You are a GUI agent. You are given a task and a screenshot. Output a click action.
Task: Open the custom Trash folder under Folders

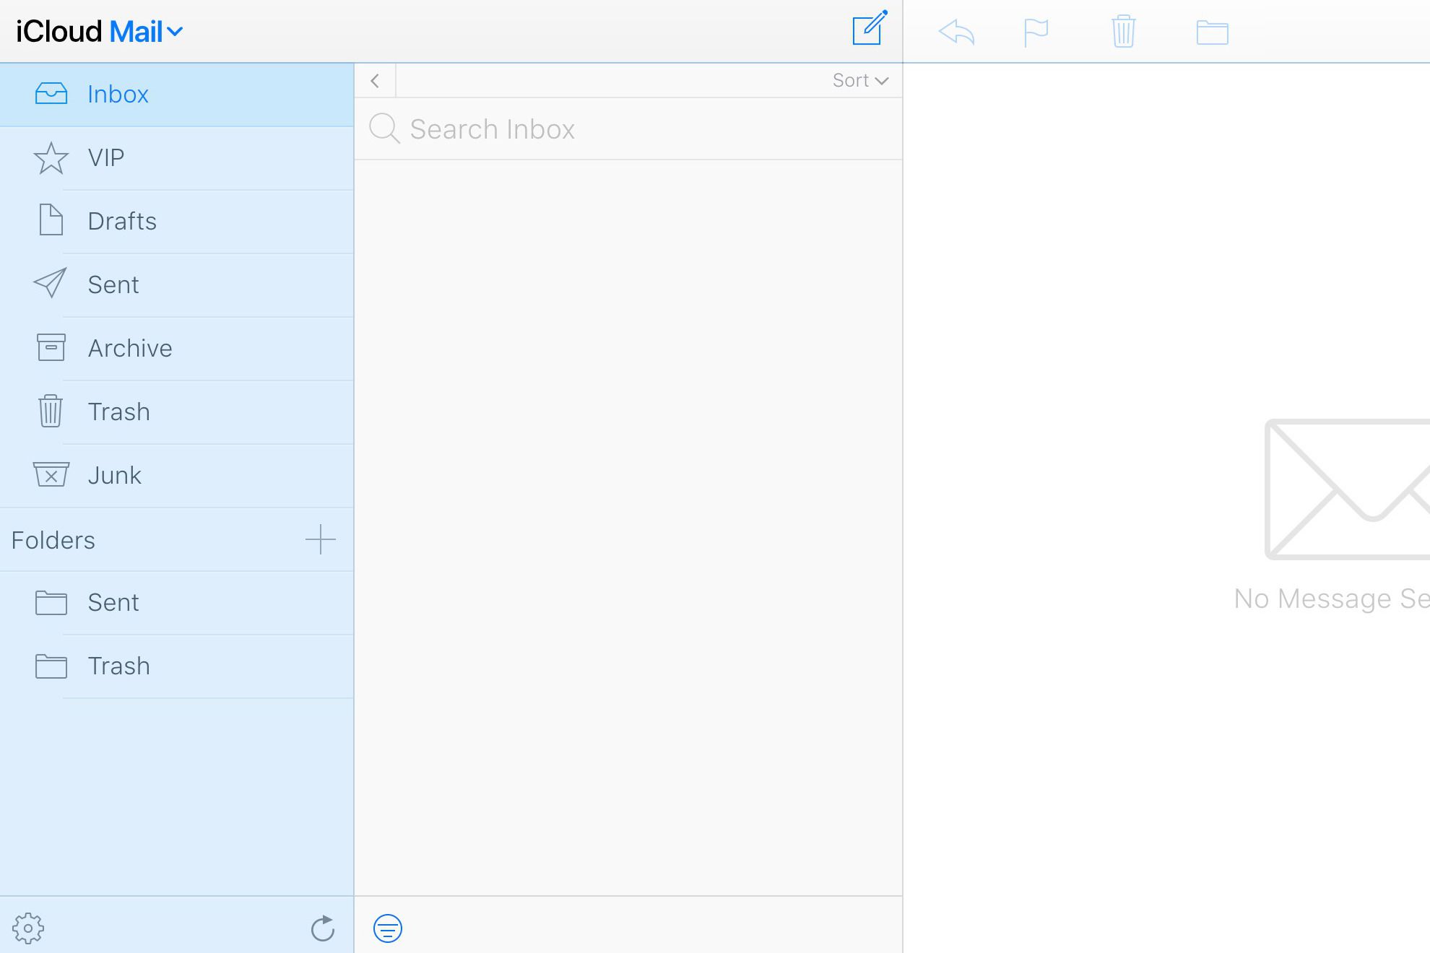[x=177, y=666]
